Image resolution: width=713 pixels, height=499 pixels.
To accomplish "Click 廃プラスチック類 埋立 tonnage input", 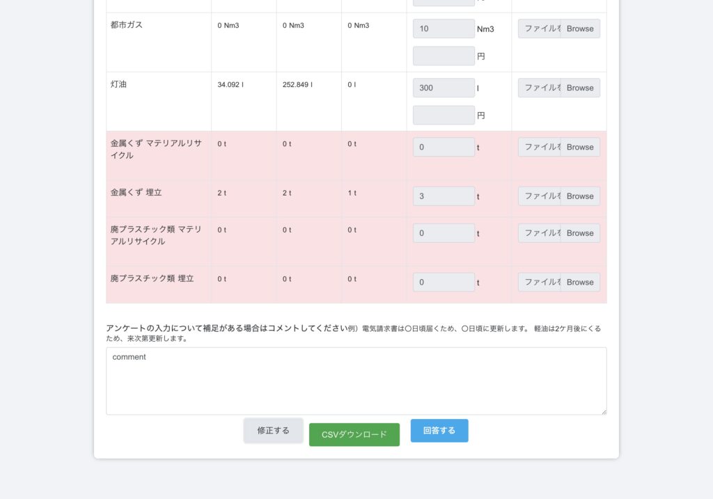I will (x=444, y=282).
